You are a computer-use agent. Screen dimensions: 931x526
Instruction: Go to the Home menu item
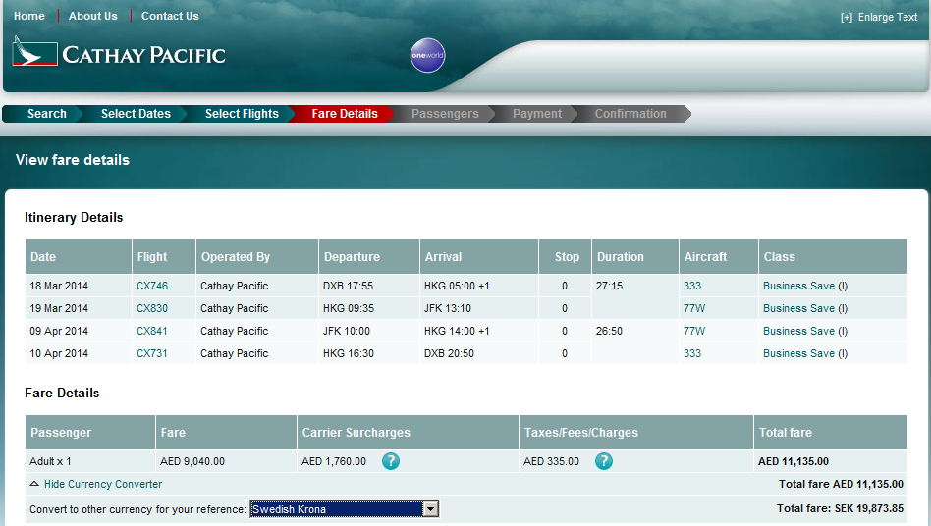(x=29, y=16)
